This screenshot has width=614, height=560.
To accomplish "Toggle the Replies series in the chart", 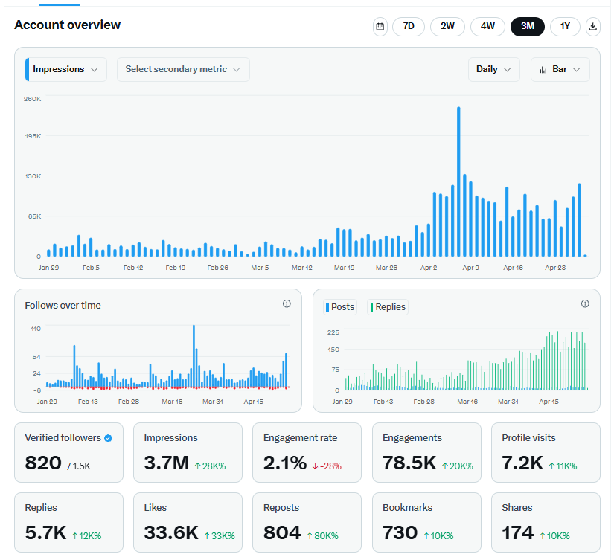I will pyautogui.click(x=388, y=307).
